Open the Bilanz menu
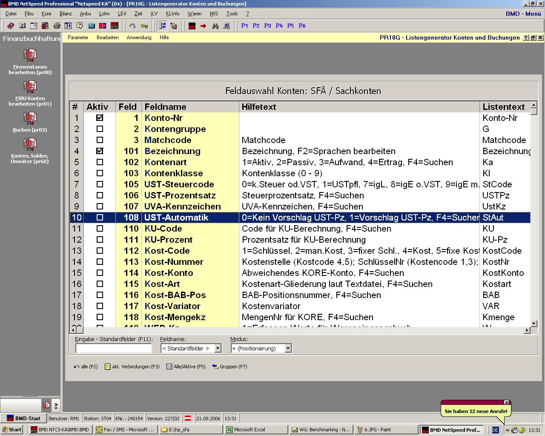 click(66, 14)
